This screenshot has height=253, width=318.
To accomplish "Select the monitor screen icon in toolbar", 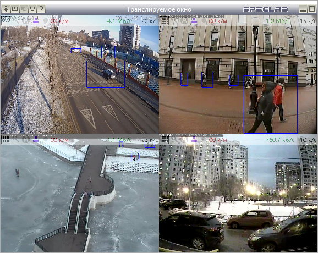I will (x=32, y=9).
